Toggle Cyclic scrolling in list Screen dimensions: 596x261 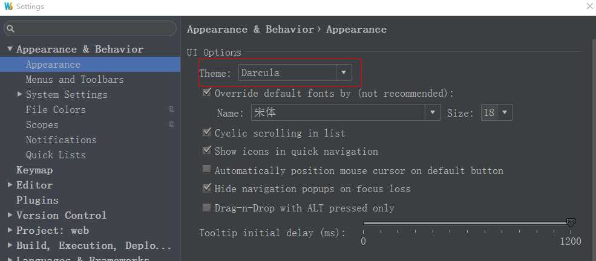click(x=207, y=132)
